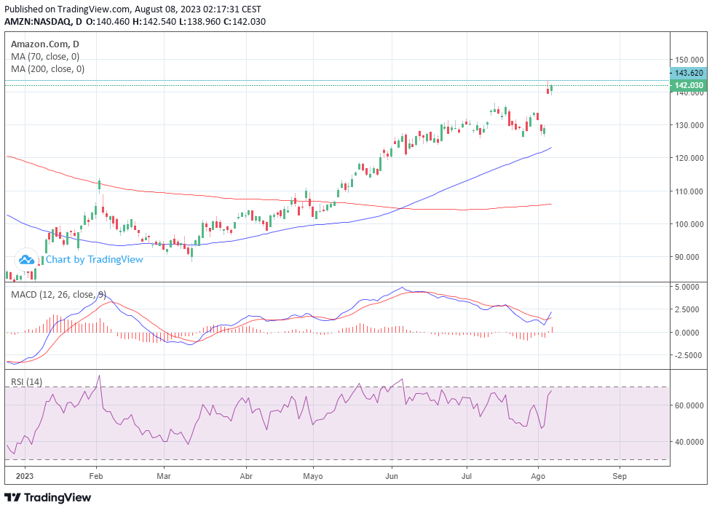Select the RSI (14) indicator label
The width and height of the screenshot is (712, 511).
pyautogui.click(x=25, y=381)
